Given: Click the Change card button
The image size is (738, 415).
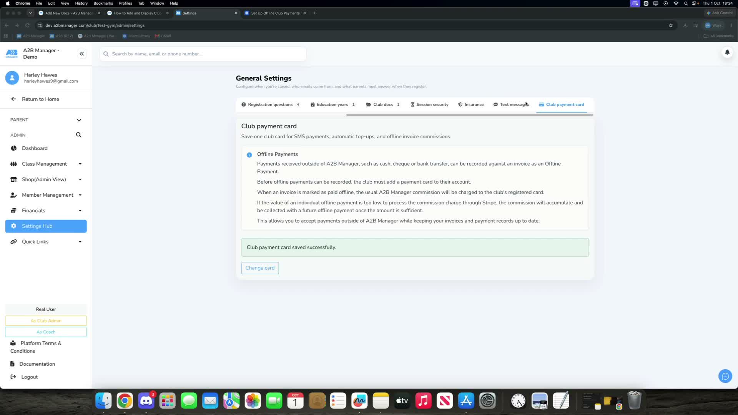Looking at the screenshot, I should [260, 268].
